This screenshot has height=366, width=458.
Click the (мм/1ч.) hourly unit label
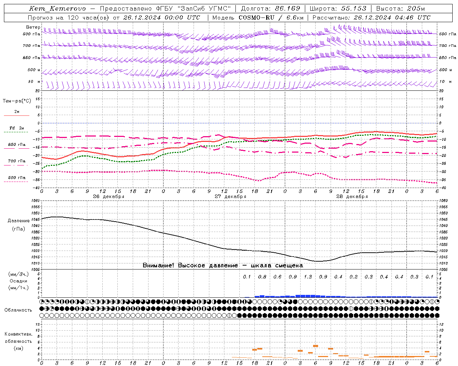click(19, 288)
